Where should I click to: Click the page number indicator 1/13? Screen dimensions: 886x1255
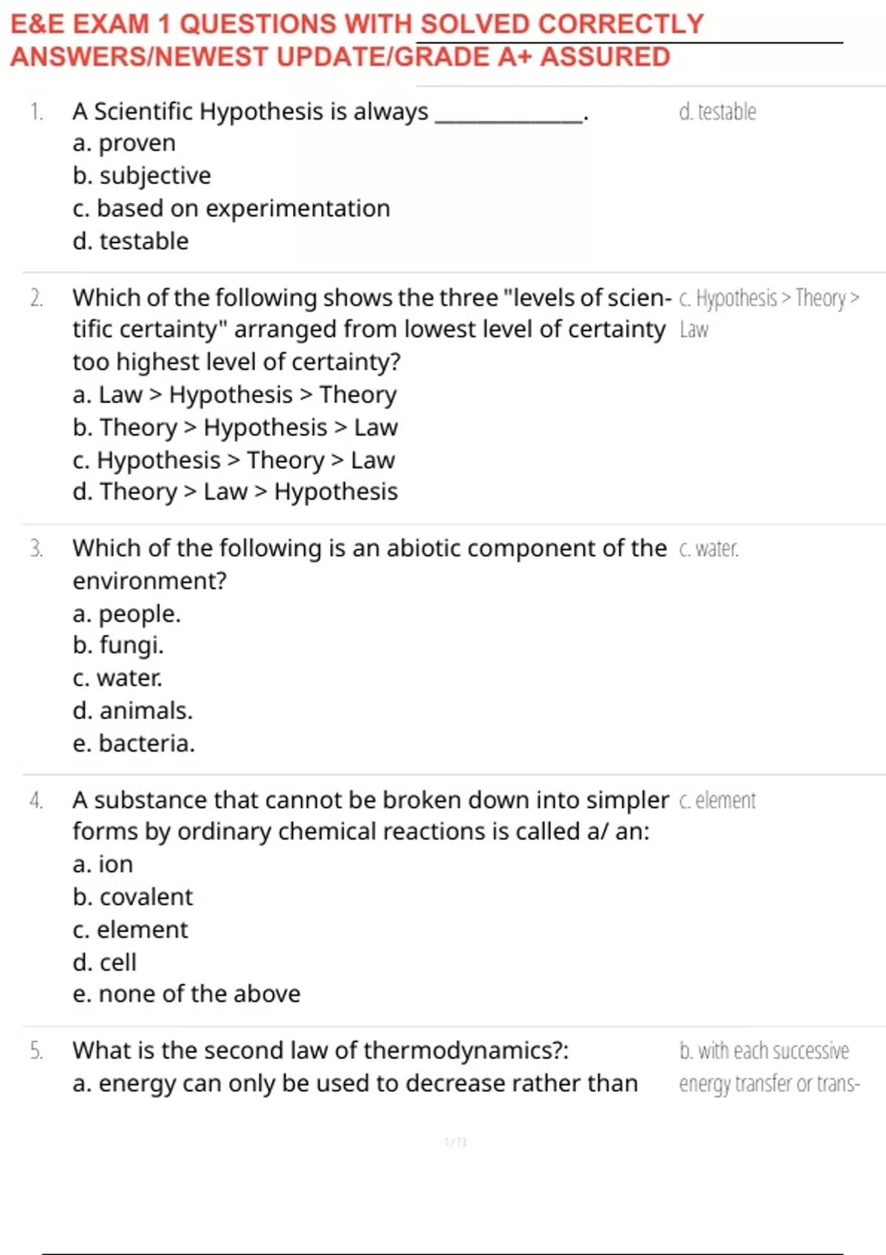[x=456, y=1142]
